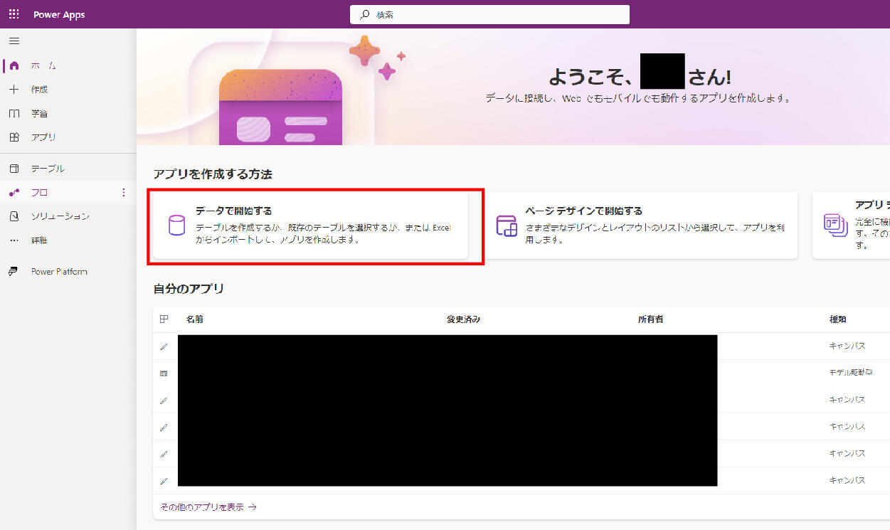Click the ホーム home icon in sidebar
Viewport: 890px width, 530px height.
click(14, 65)
